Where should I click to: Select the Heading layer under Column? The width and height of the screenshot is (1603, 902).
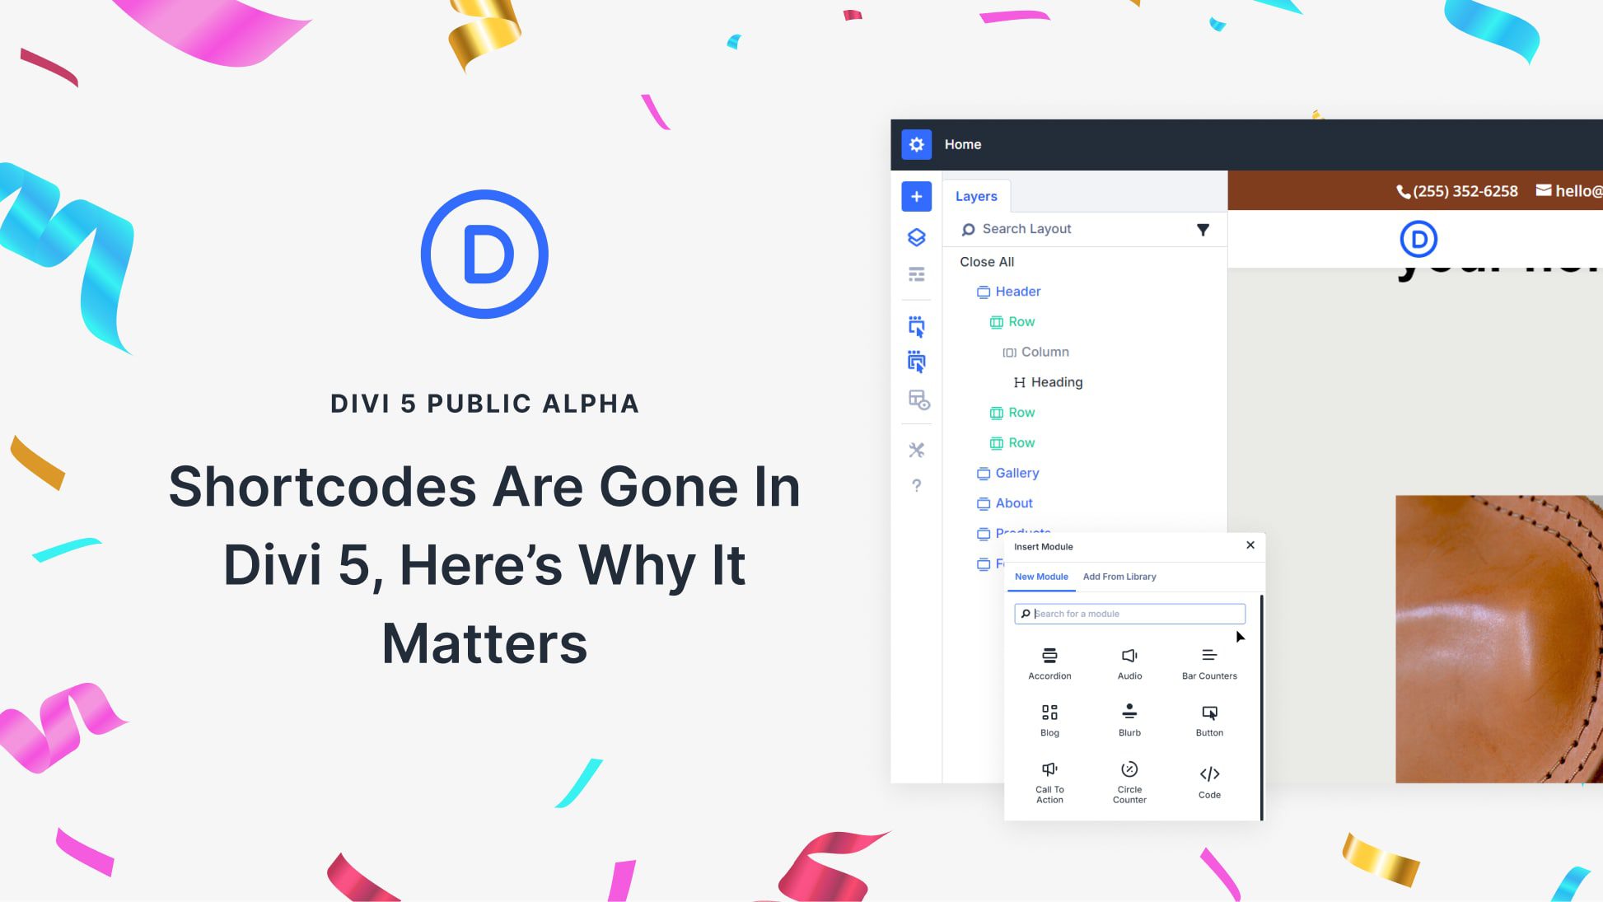[x=1057, y=382]
